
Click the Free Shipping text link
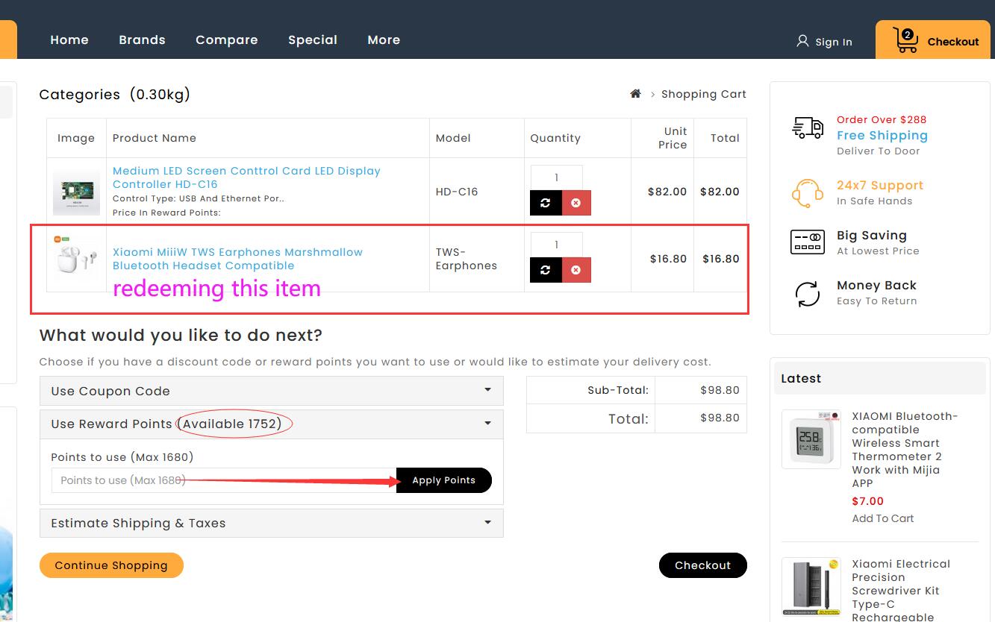[x=882, y=135]
